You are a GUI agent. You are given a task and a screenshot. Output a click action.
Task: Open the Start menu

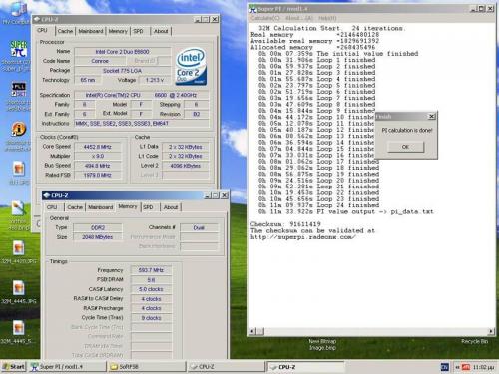[x=14, y=367]
